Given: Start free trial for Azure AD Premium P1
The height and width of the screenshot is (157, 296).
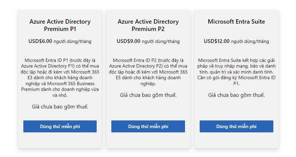Looking at the screenshot, I should (x=60, y=126).
